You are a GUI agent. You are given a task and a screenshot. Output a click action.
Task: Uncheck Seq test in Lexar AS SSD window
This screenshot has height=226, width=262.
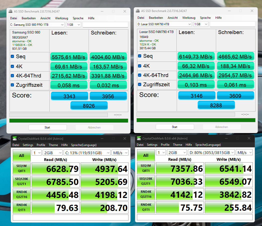coord(140,56)
